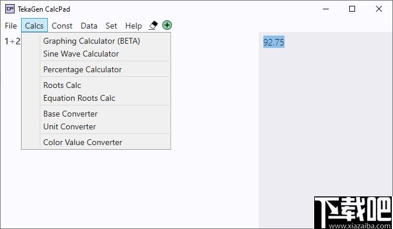Expand the Const menu
393x229 pixels.
pos(62,26)
